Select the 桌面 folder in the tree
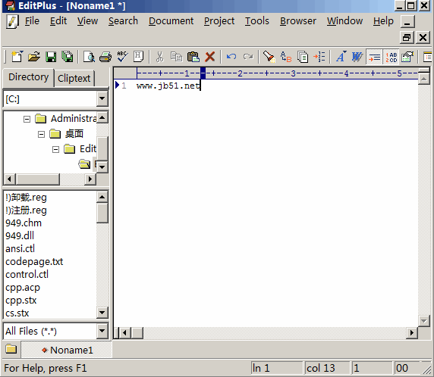This screenshot has height=377, width=434. point(74,134)
